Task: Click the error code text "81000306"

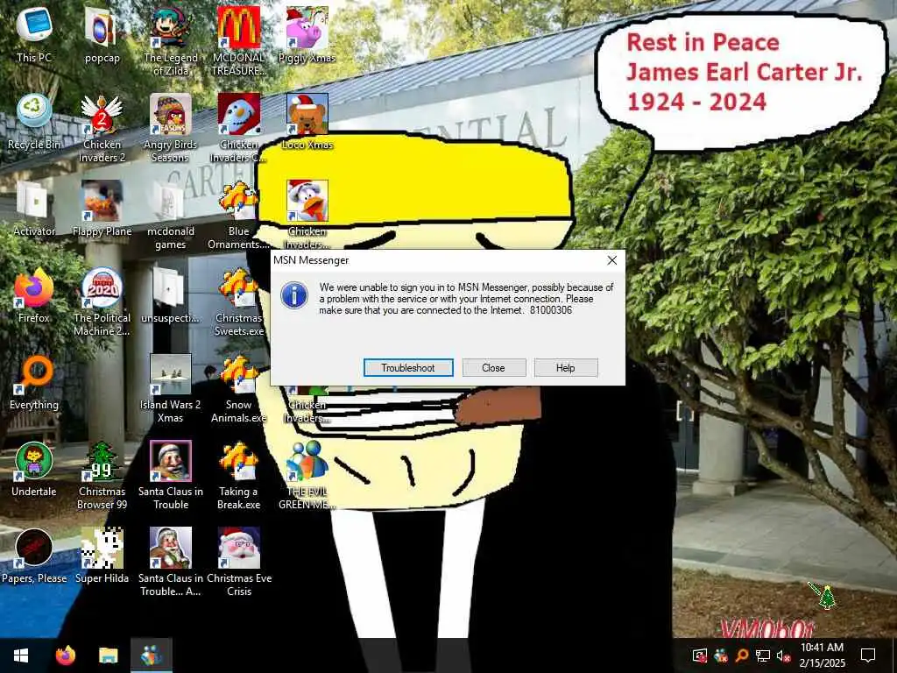Action: click(x=551, y=310)
